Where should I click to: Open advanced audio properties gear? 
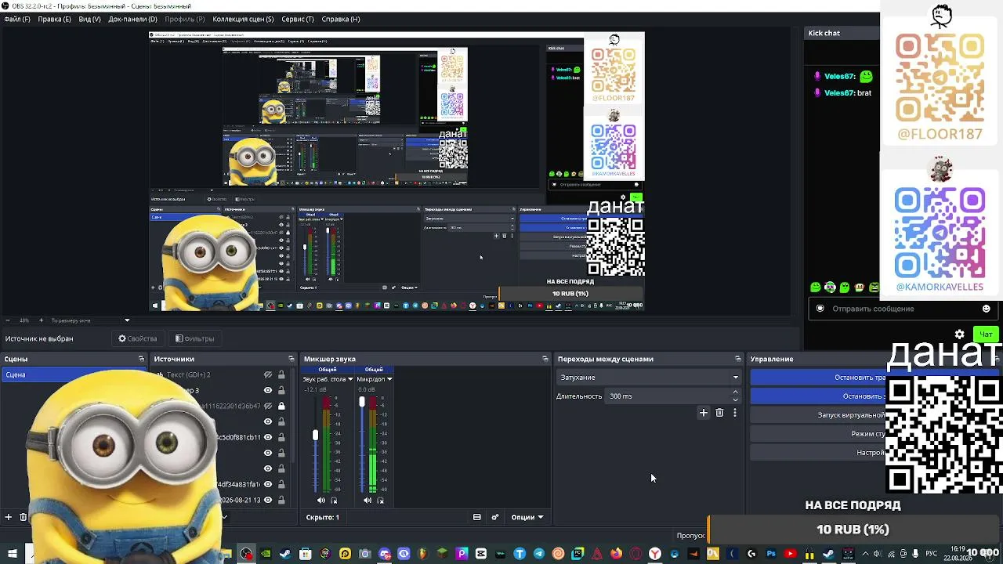pyautogui.click(x=495, y=517)
